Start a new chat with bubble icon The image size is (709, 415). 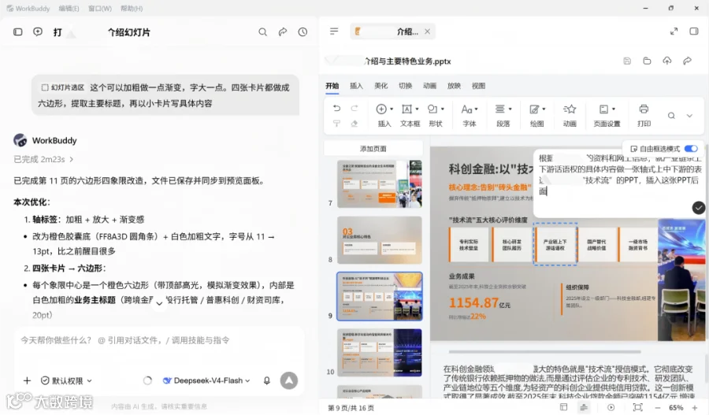click(x=38, y=31)
